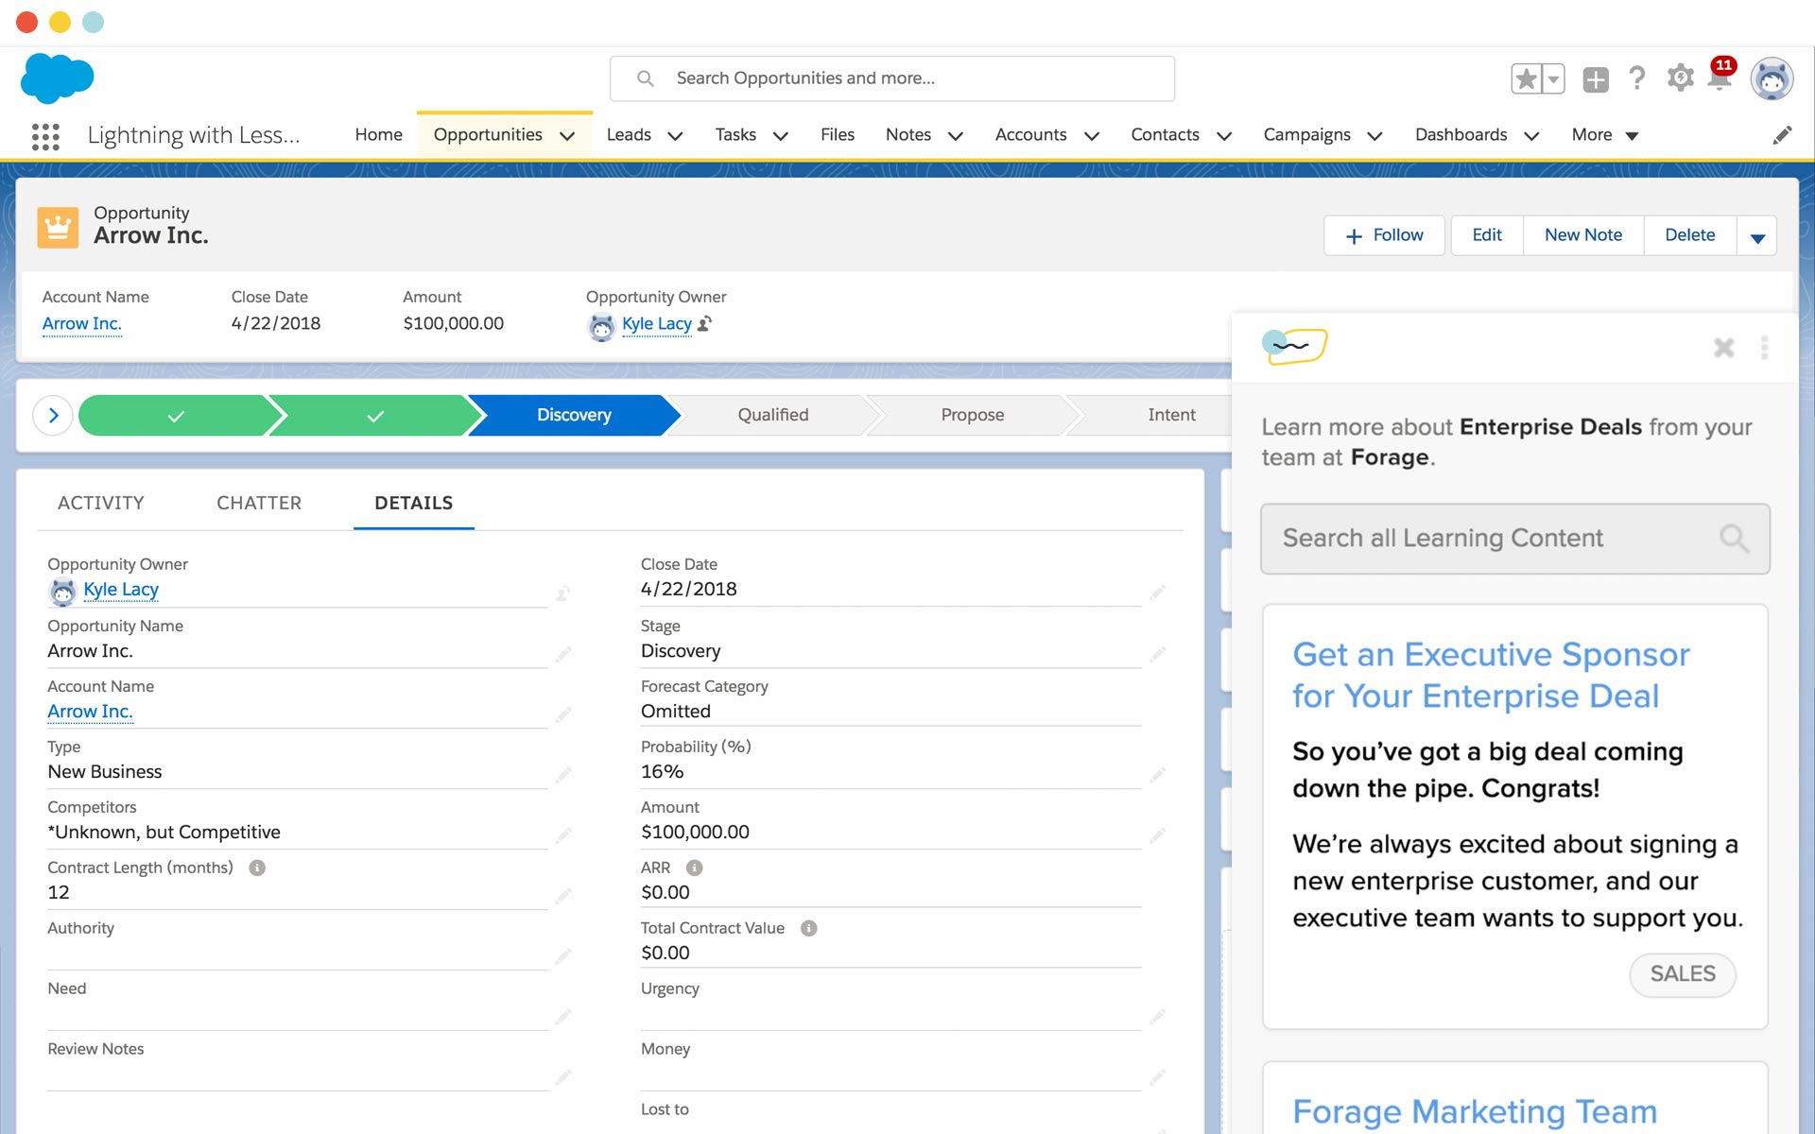Click the Search all Learning Content field
1815x1134 pixels.
1498,539
